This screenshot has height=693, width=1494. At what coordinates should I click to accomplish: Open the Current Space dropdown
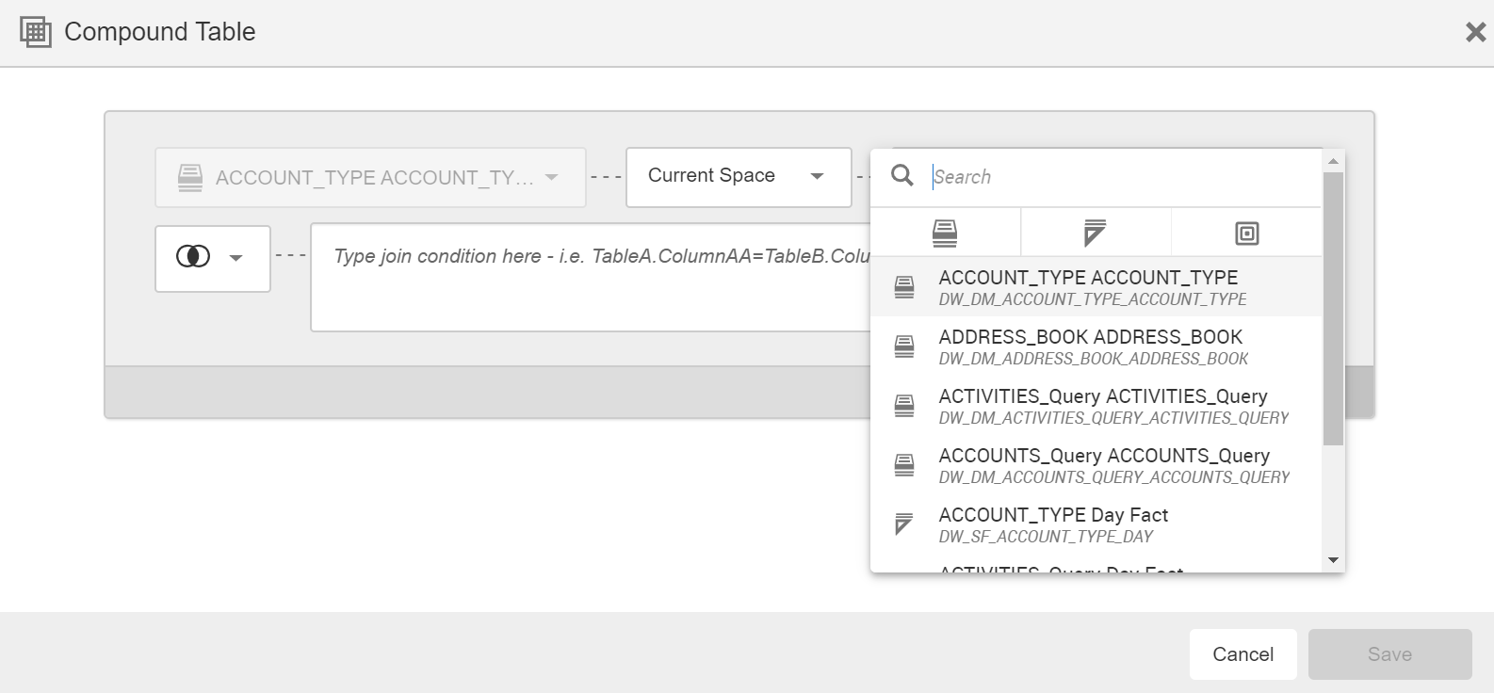point(738,176)
